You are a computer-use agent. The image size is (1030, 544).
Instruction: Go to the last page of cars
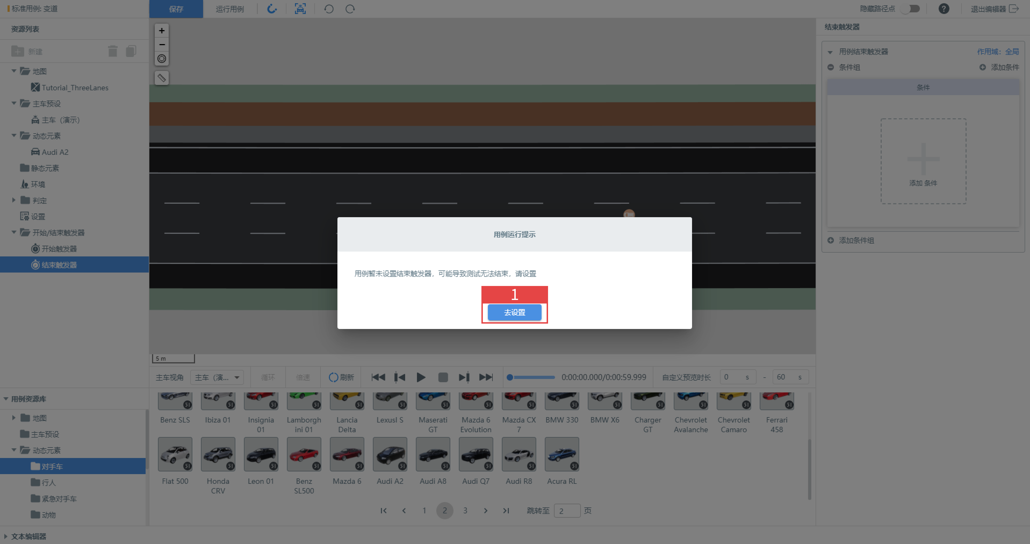[x=506, y=510]
